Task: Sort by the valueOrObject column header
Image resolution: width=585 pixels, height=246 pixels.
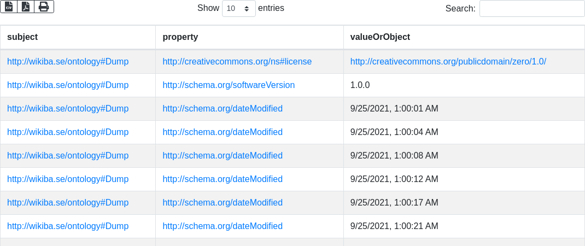Action: pyautogui.click(x=380, y=37)
